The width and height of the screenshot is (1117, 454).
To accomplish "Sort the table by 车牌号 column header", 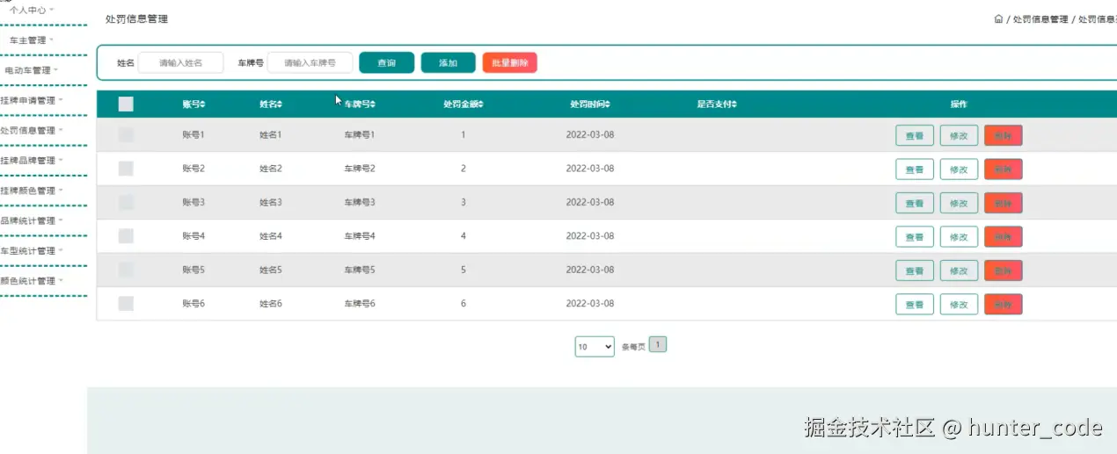I will pyautogui.click(x=360, y=104).
